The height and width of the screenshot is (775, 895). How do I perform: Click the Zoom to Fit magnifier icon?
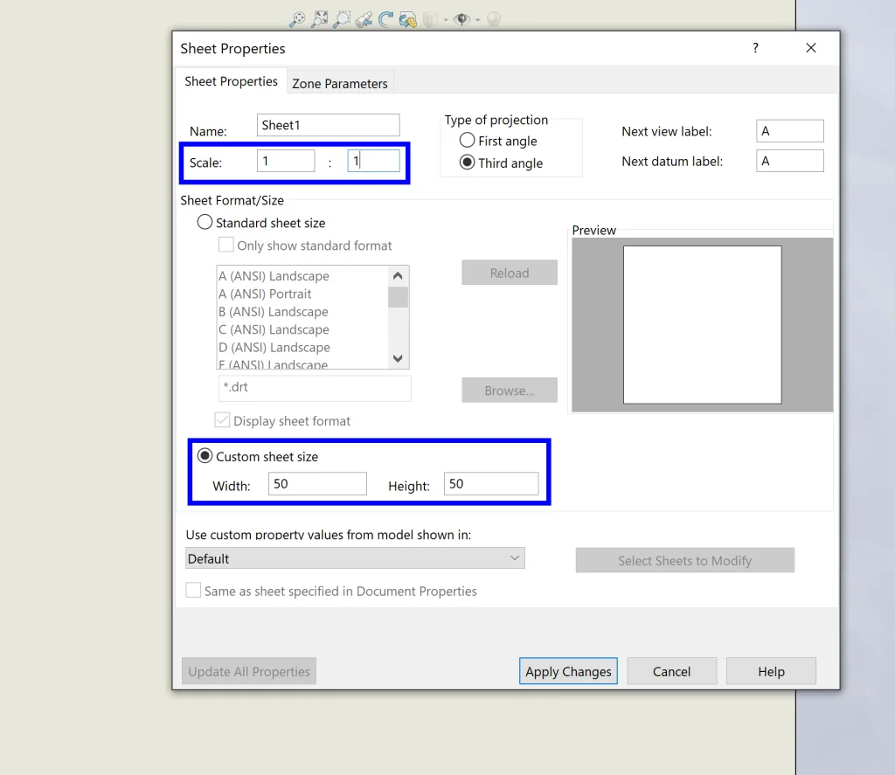click(x=297, y=19)
